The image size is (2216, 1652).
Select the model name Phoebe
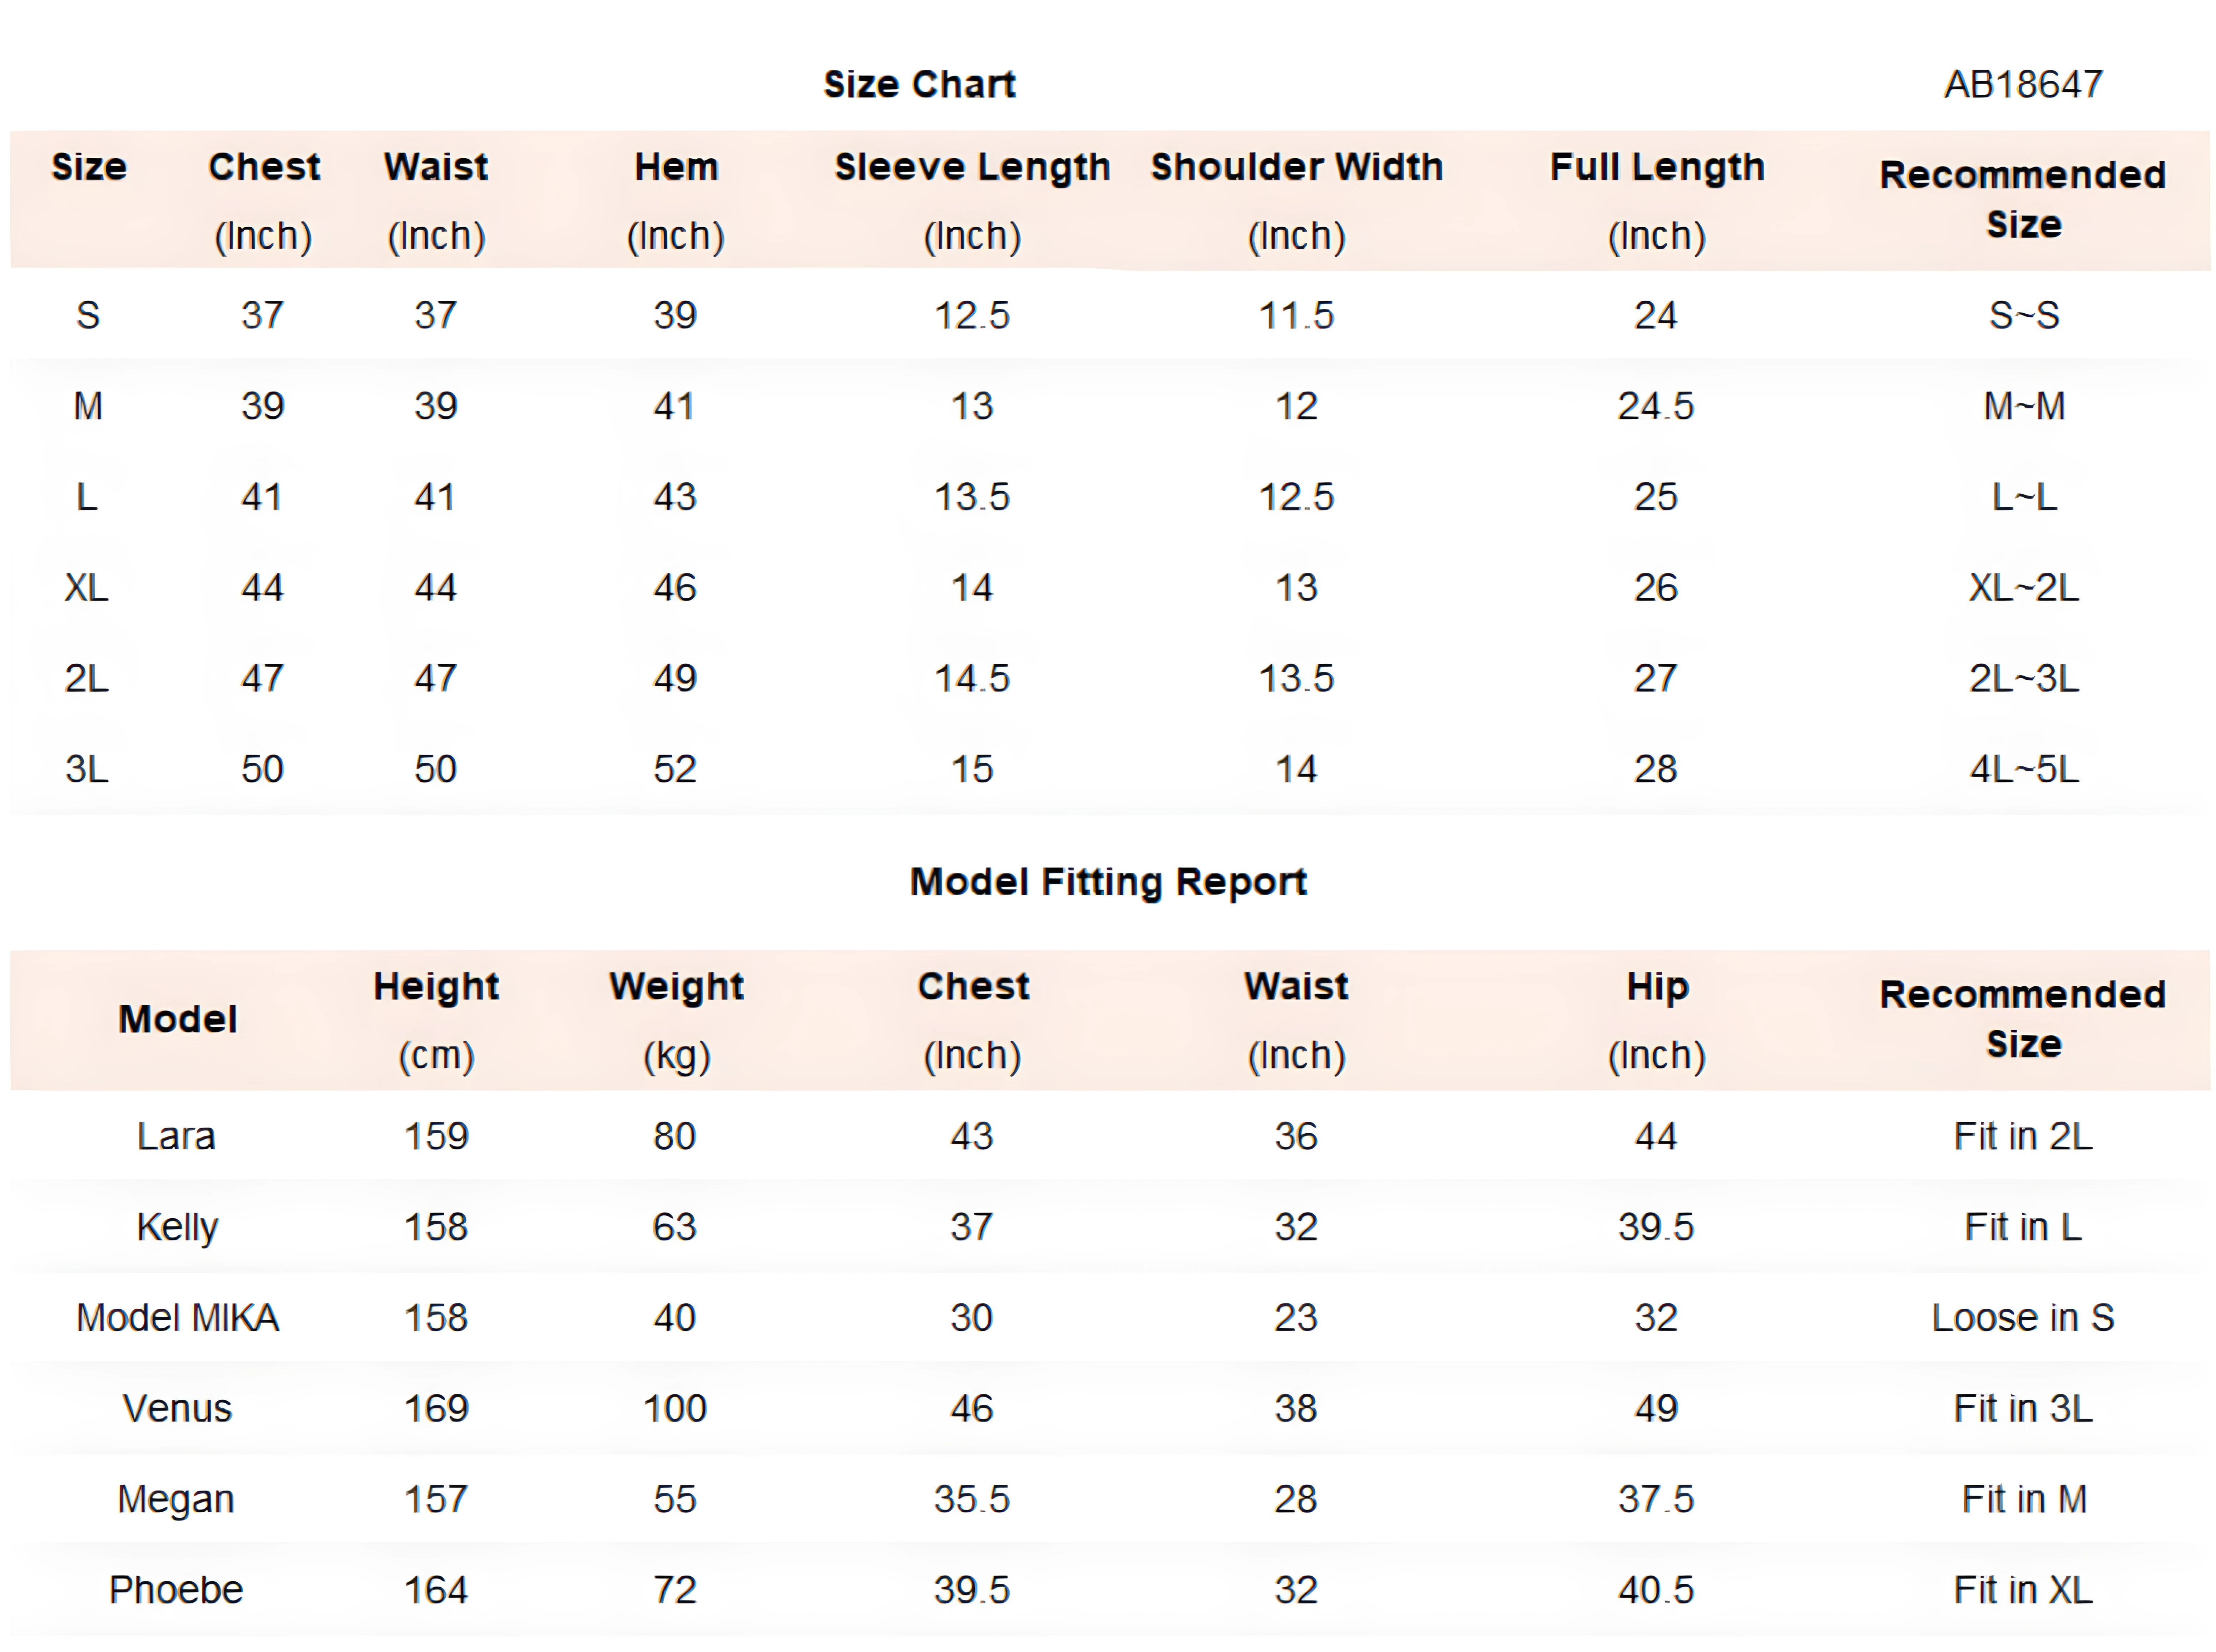pos(176,1589)
